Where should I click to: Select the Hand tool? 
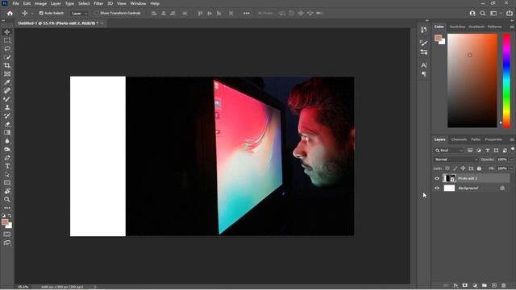pos(7,191)
